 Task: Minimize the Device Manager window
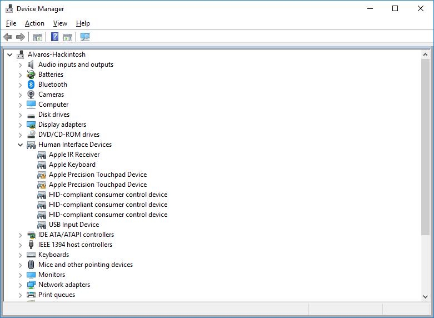click(x=370, y=8)
